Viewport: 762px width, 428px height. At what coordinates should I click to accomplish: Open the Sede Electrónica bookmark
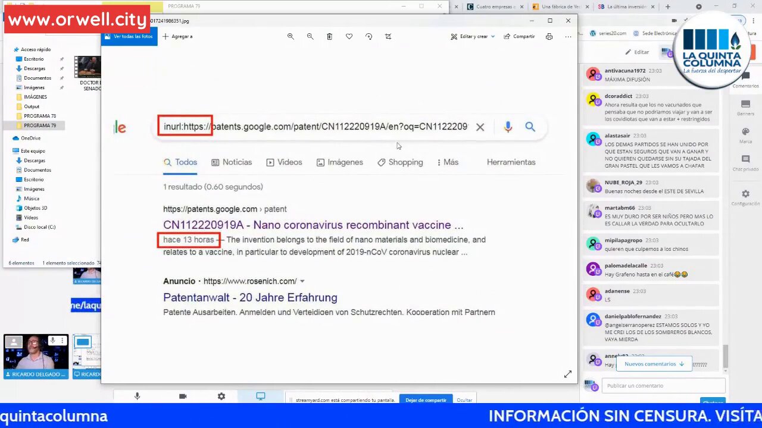pos(655,34)
